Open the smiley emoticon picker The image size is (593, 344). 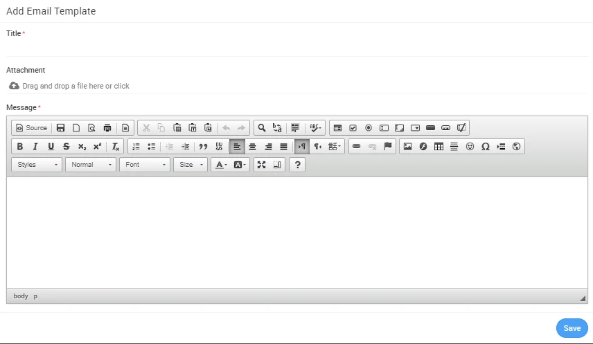pos(470,147)
